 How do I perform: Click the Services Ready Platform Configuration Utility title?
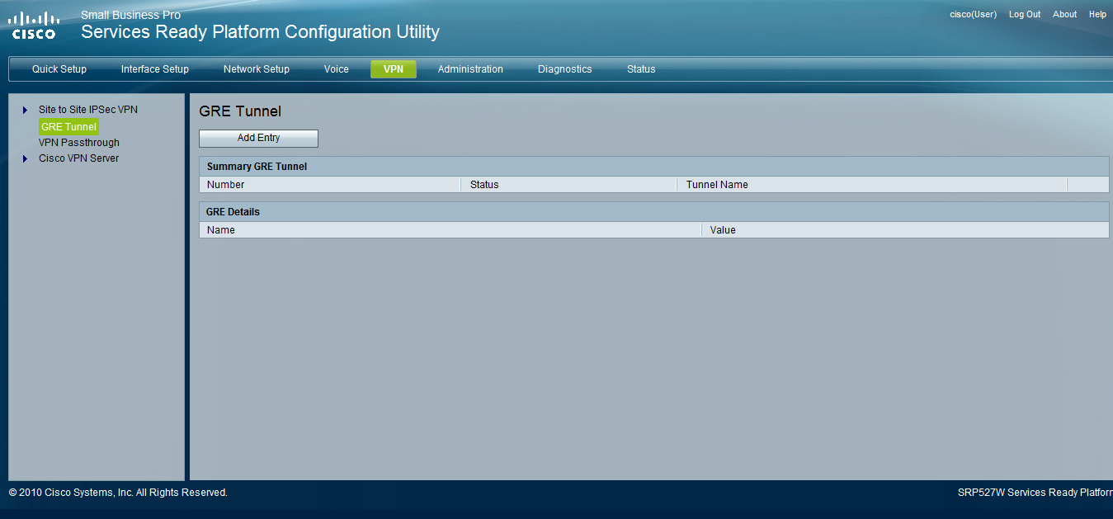click(x=260, y=32)
